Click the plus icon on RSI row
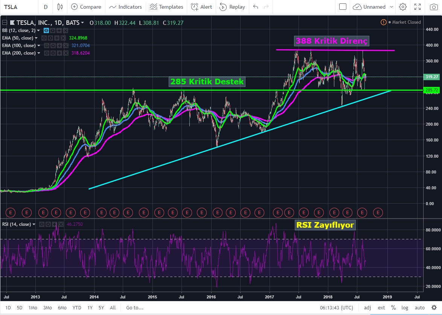This screenshot has height=315, width=442. coord(55,224)
